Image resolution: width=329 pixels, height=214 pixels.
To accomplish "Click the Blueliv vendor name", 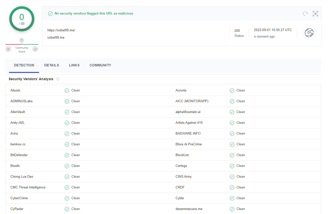I will [x=16, y=166].
